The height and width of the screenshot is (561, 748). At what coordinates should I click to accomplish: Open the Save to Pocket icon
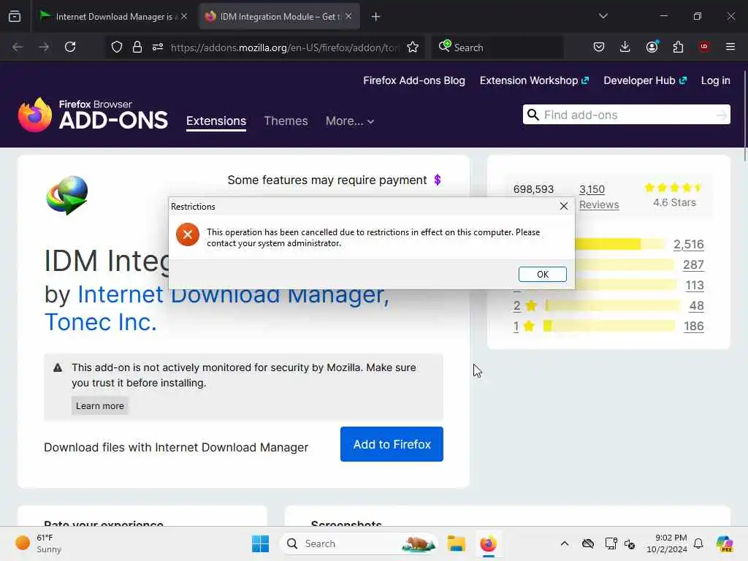[599, 47]
